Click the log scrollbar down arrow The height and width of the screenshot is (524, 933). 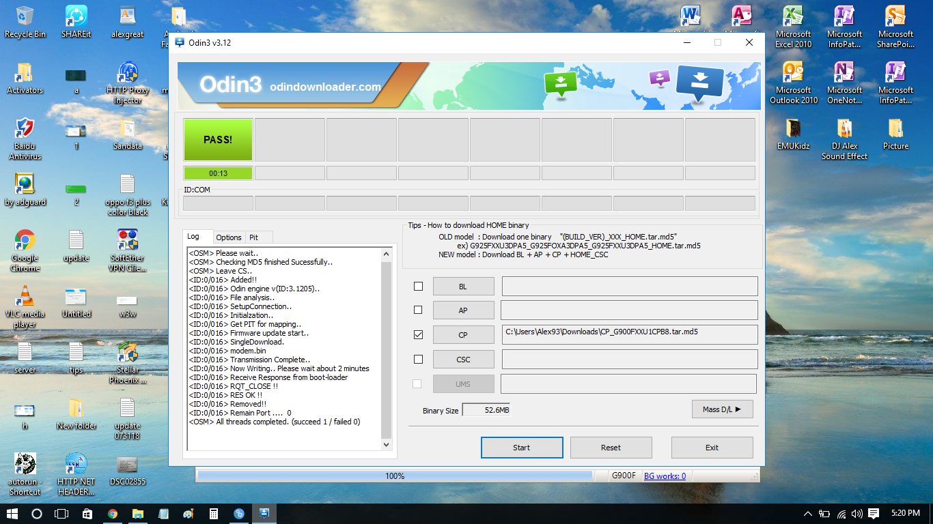(386, 444)
